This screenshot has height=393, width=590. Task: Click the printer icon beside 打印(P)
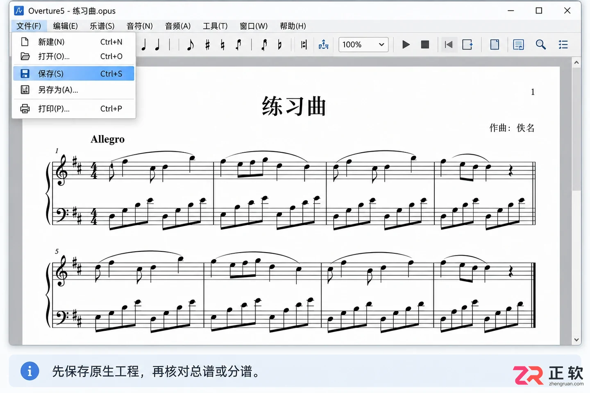(25, 108)
